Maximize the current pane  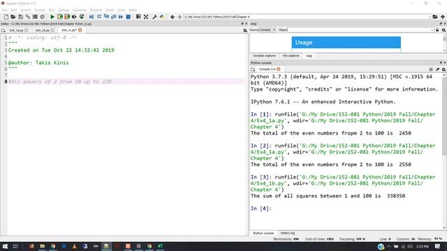click(138, 17)
